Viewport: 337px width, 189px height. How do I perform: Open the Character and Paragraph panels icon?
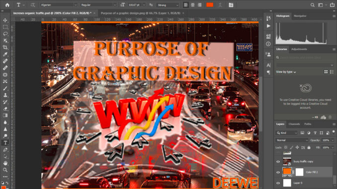231,5
